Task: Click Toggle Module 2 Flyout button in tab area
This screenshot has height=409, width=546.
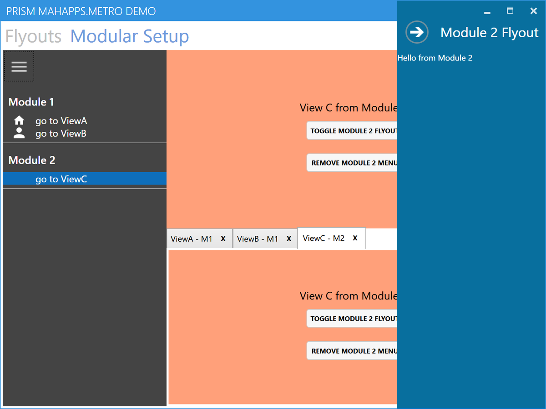Action: point(352,319)
